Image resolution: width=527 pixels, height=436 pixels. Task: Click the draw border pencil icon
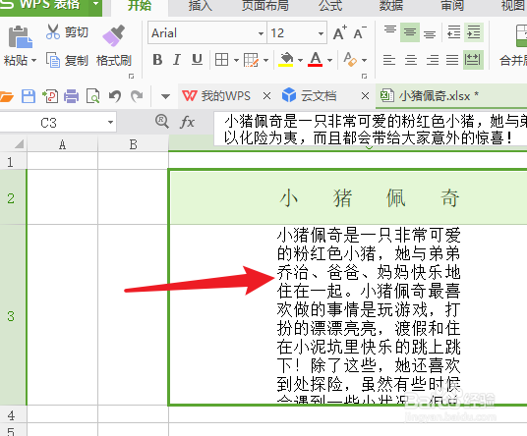click(251, 60)
